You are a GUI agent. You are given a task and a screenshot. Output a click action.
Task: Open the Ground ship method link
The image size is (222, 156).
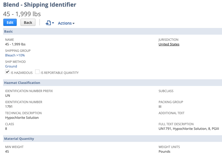click(11, 66)
